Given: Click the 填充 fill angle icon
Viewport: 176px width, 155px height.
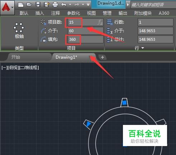Looking at the screenshot, I should 43,39.
